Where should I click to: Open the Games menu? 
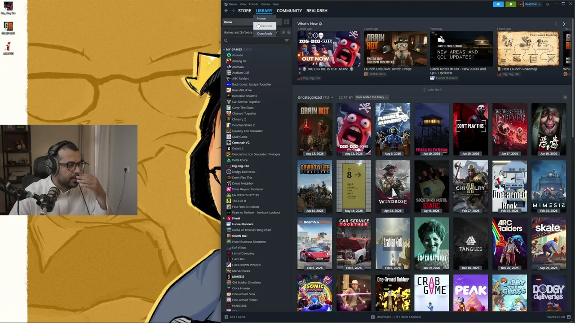click(265, 4)
